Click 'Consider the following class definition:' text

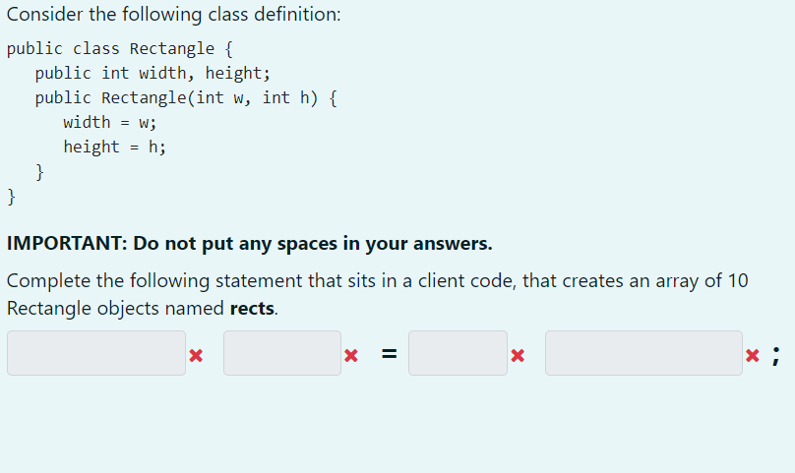click(x=174, y=14)
